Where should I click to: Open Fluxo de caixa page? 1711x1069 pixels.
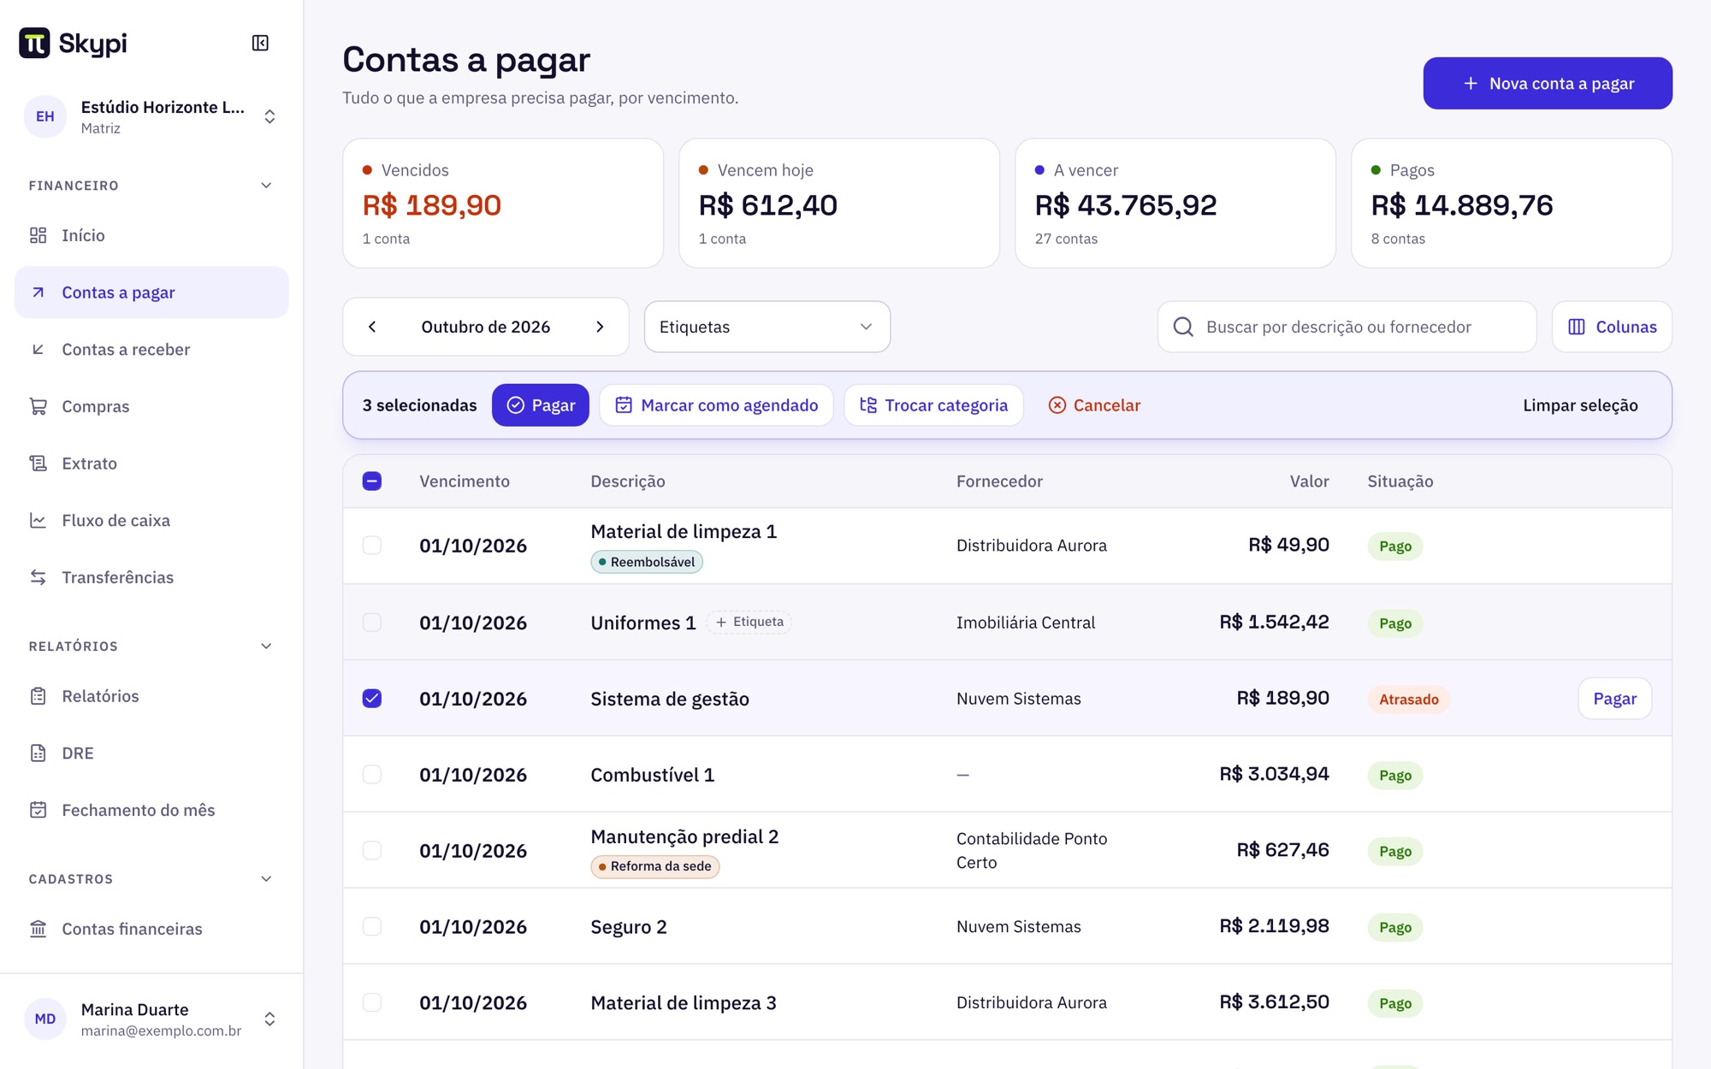[151, 520]
